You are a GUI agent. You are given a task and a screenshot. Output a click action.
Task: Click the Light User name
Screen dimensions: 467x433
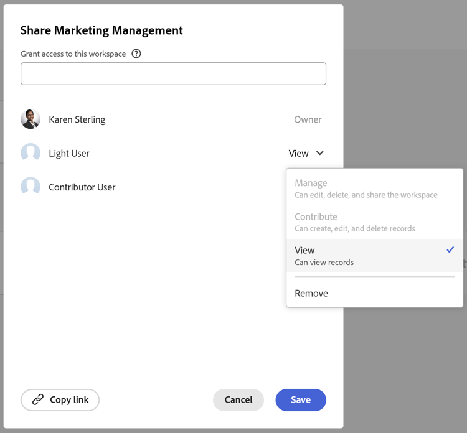tap(69, 153)
